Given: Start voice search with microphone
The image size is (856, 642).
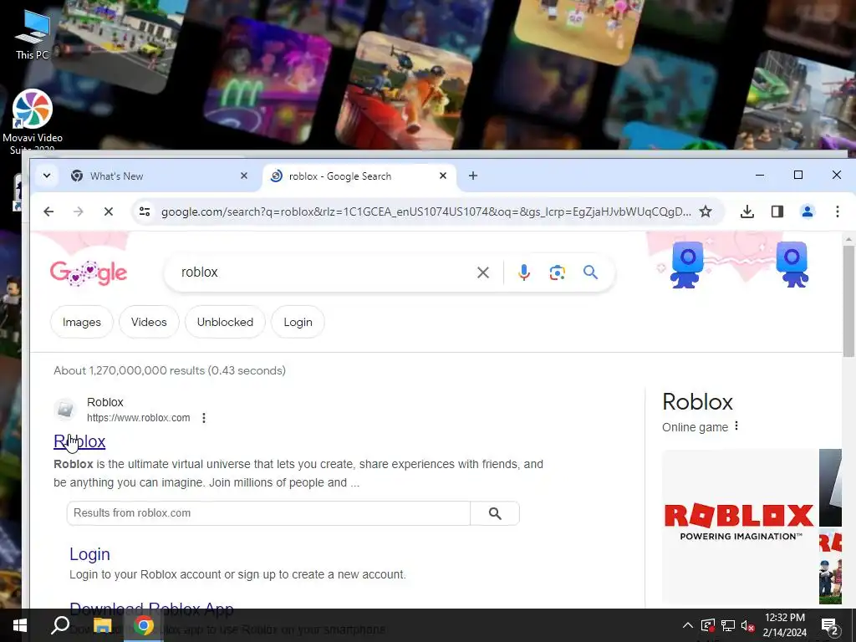Looking at the screenshot, I should (523, 273).
